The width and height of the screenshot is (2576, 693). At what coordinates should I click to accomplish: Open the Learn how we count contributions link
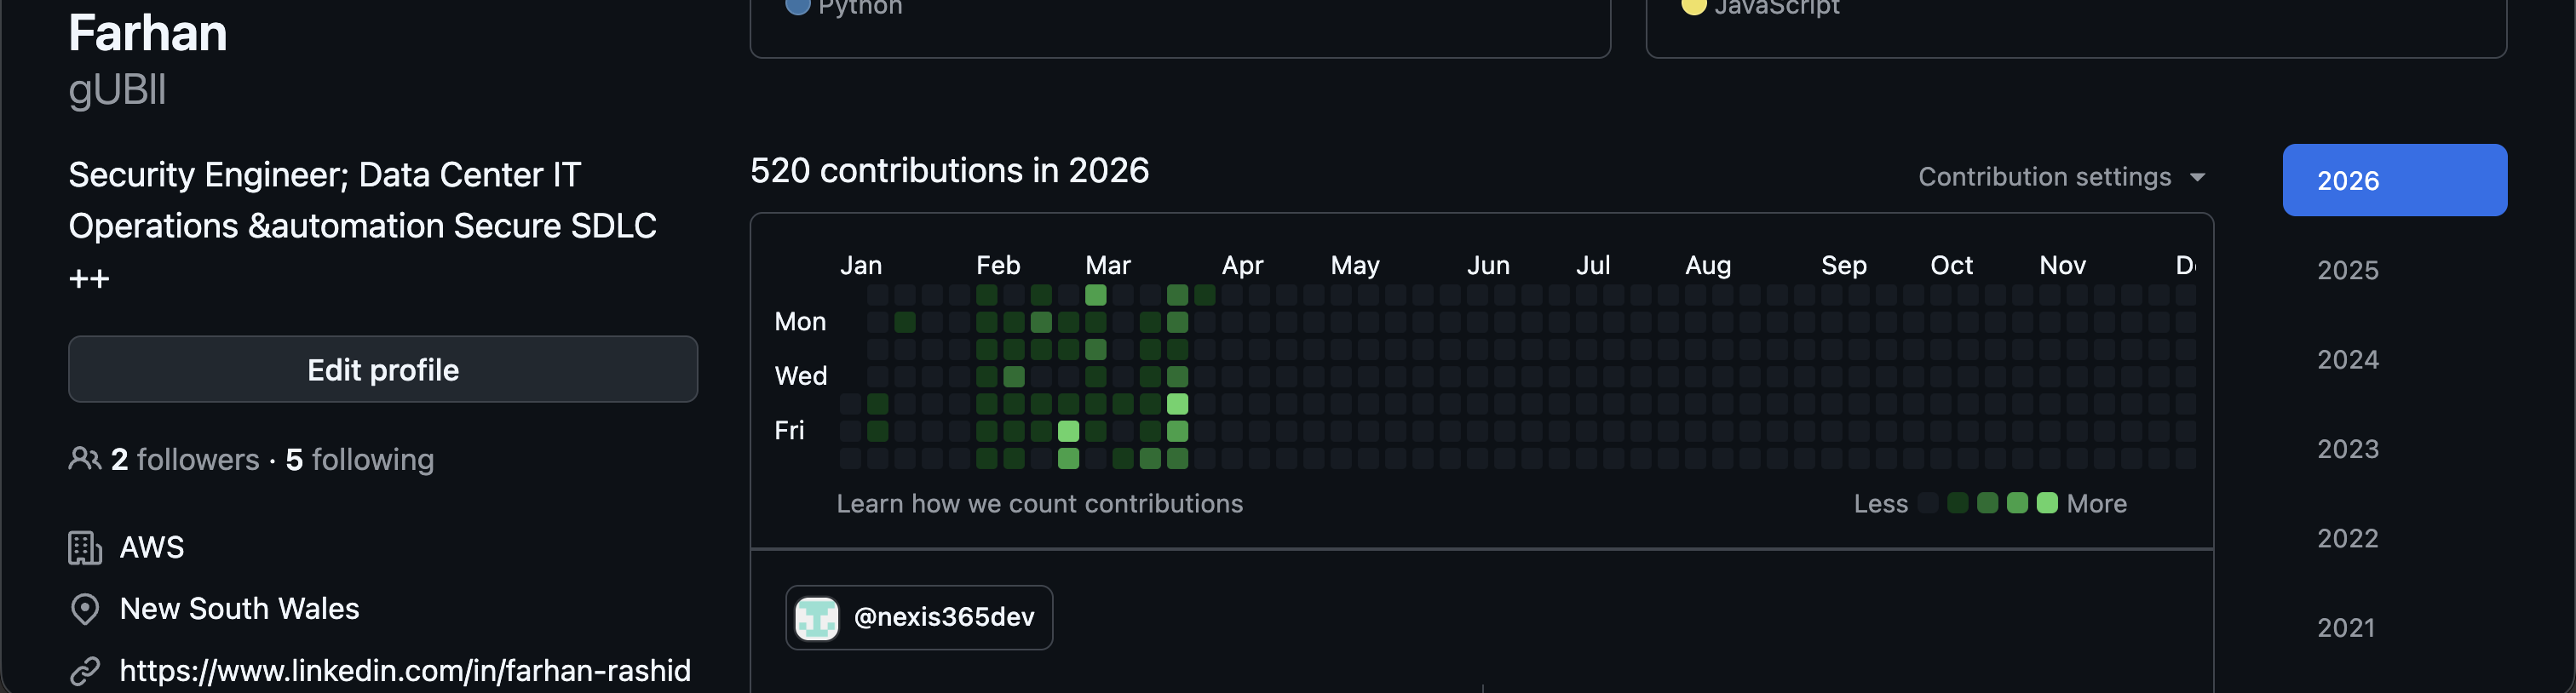click(1039, 503)
